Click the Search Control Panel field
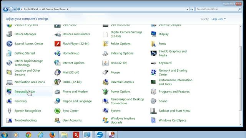The width and height of the screenshot is (246, 138). (x=218, y=9)
